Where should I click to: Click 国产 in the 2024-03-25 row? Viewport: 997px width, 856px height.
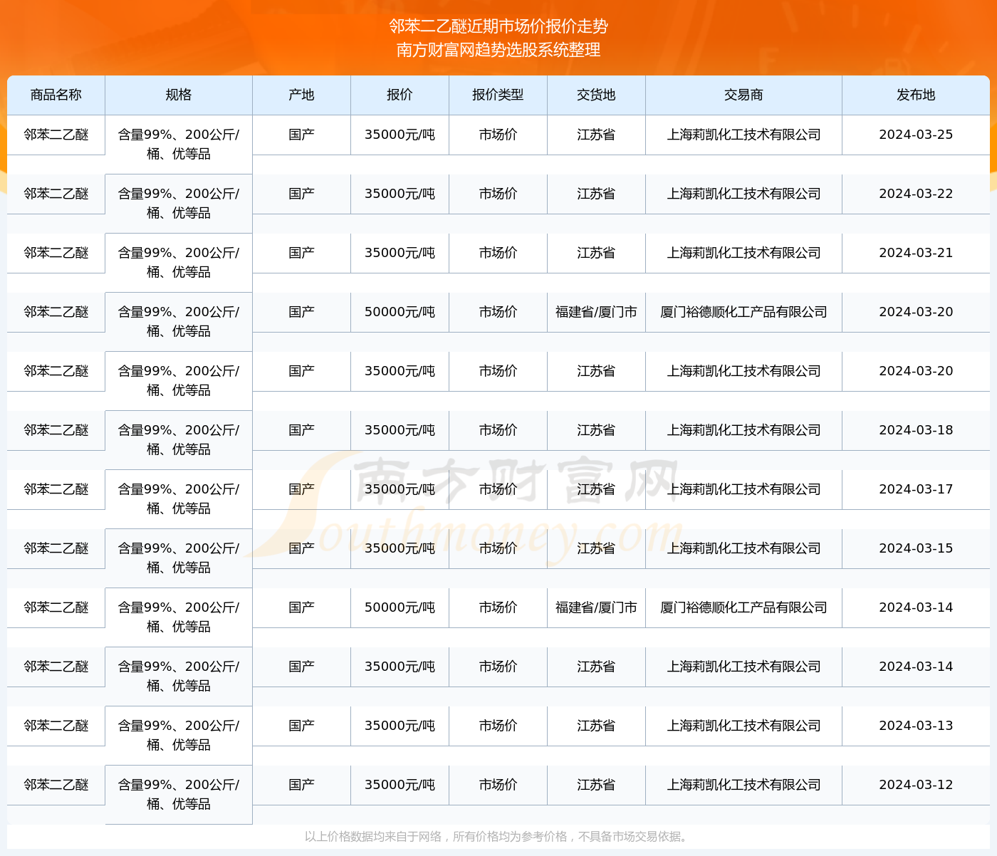click(x=302, y=135)
